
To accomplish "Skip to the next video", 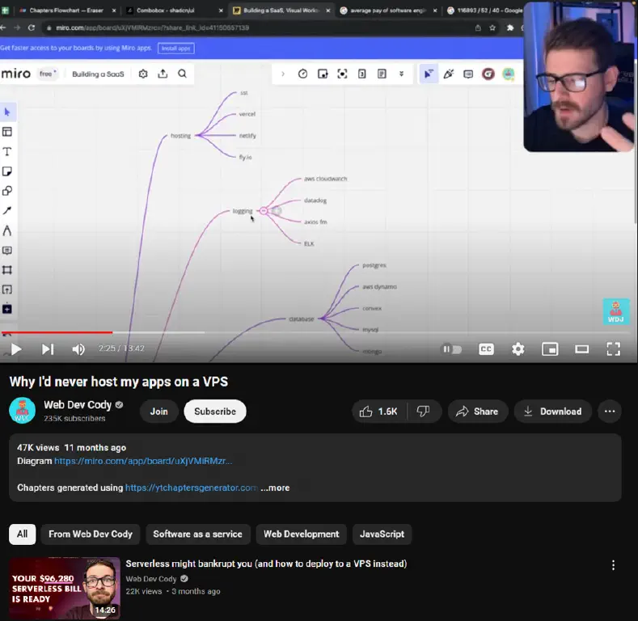I will point(48,349).
